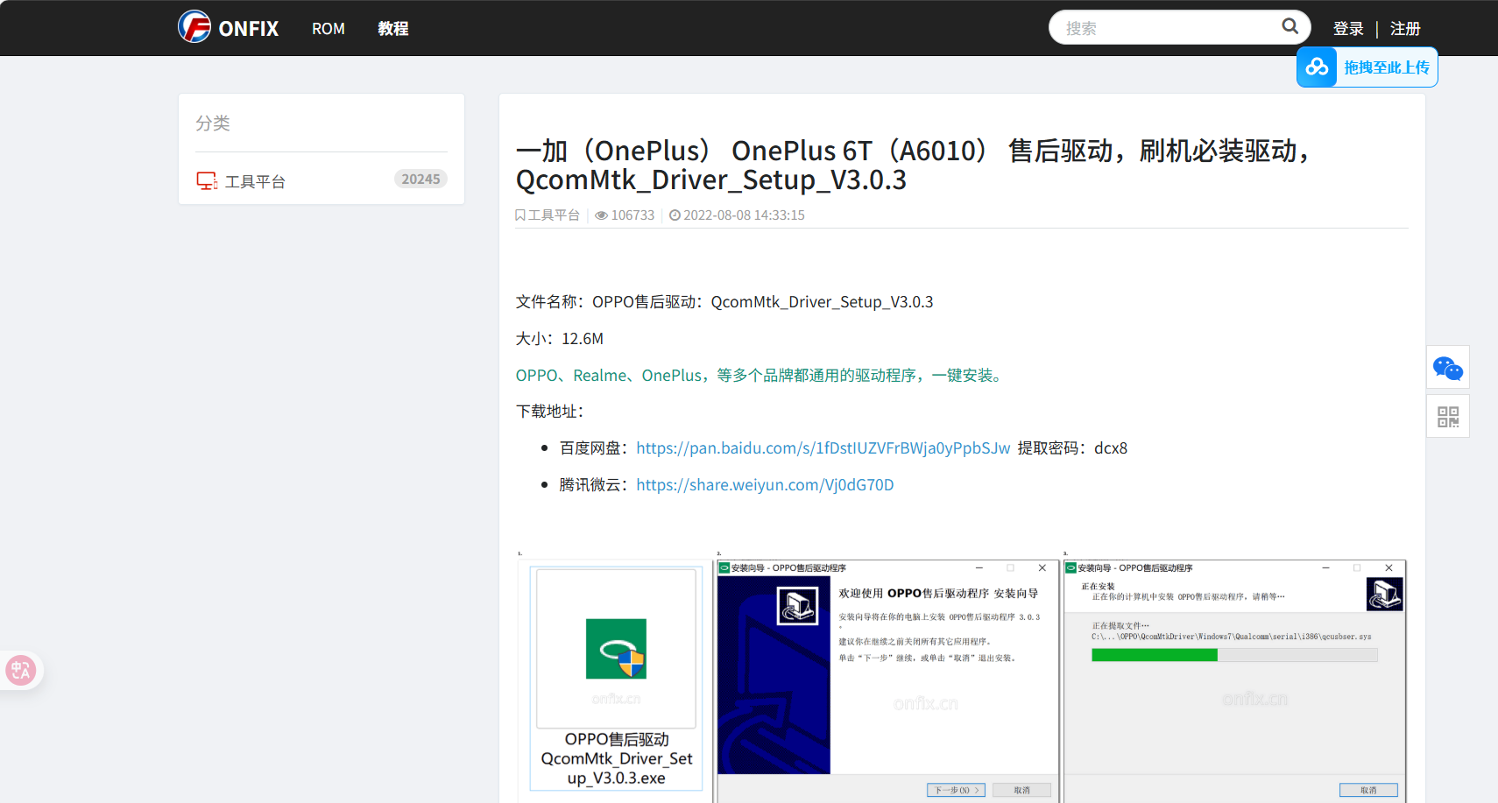Click the pink translate floating icon
The image size is (1498, 803).
click(x=20, y=671)
